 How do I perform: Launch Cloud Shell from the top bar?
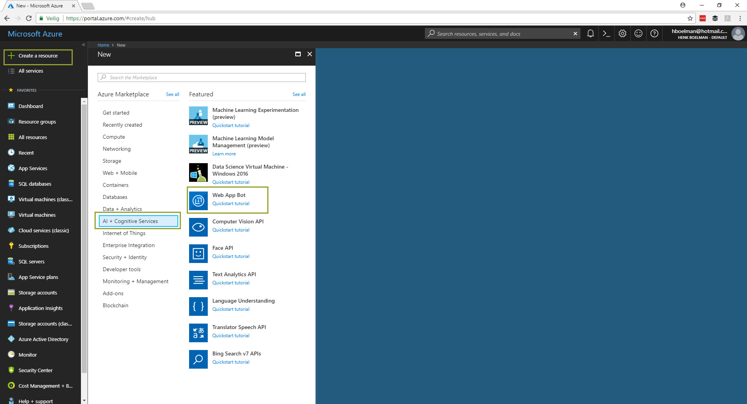click(606, 34)
